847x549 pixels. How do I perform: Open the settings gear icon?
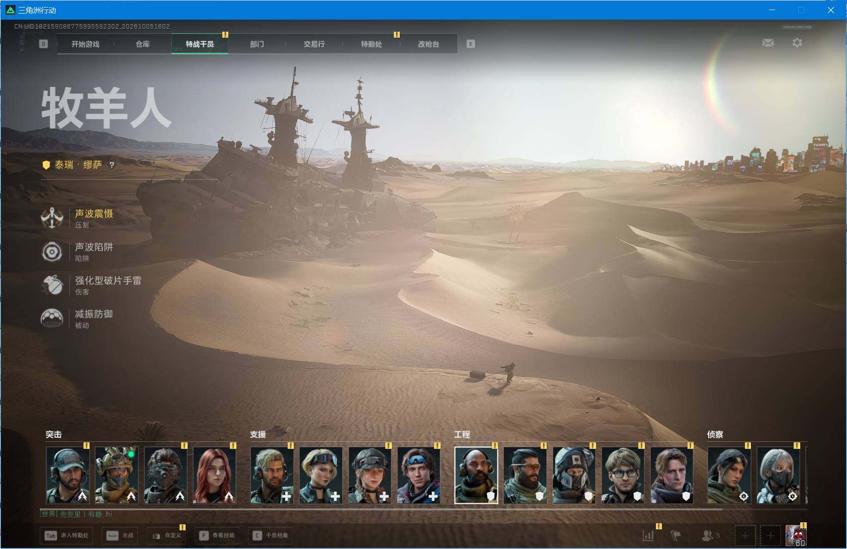coord(797,43)
